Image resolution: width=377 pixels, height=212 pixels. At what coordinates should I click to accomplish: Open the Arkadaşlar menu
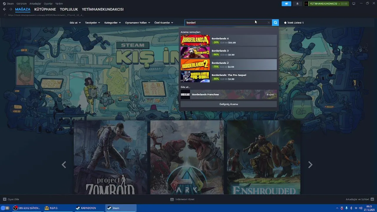pos(35,4)
